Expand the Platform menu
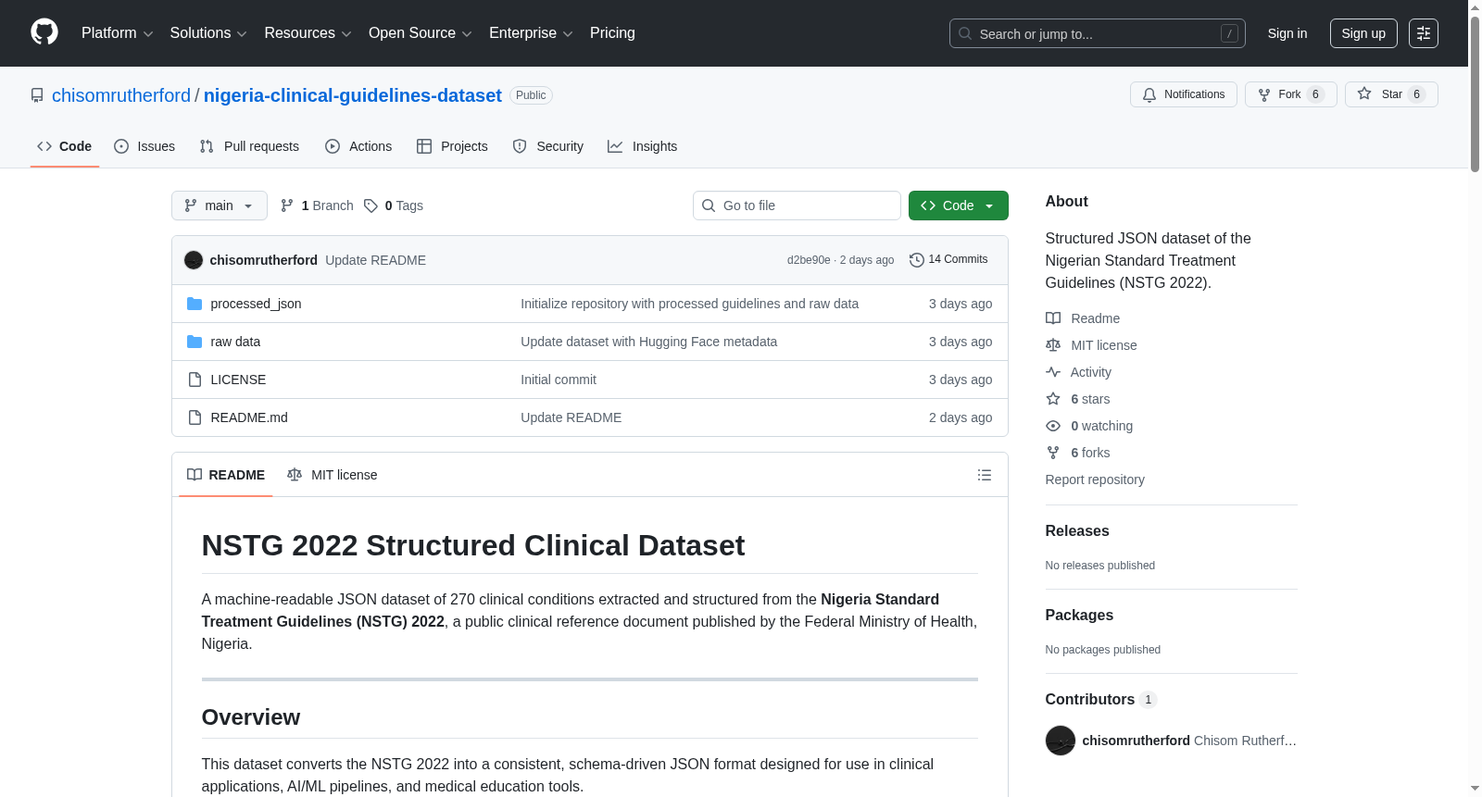 click(117, 33)
